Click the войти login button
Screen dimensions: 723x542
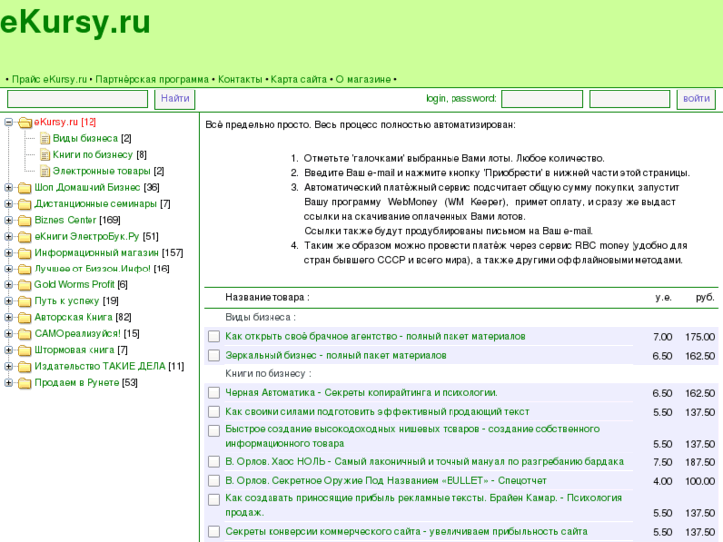[x=696, y=99]
